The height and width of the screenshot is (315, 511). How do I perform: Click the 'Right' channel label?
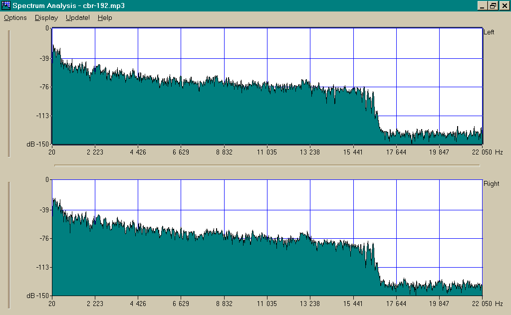pyautogui.click(x=491, y=183)
